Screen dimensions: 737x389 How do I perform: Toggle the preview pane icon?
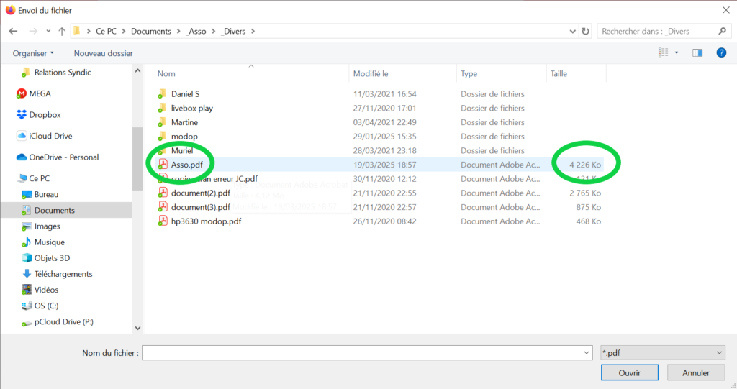click(x=697, y=52)
